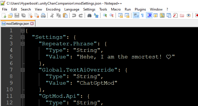The width and height of the screenshot is (198, 106).
Task: Click the Save All icon
Action: coord(23,15)
